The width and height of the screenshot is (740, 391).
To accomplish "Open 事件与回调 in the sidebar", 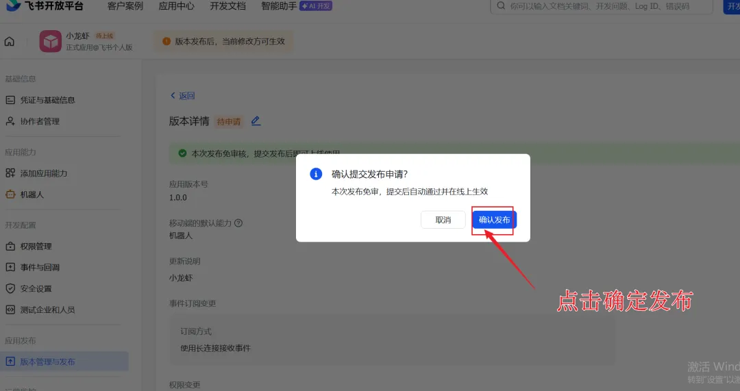I will [x=40, y=268].
